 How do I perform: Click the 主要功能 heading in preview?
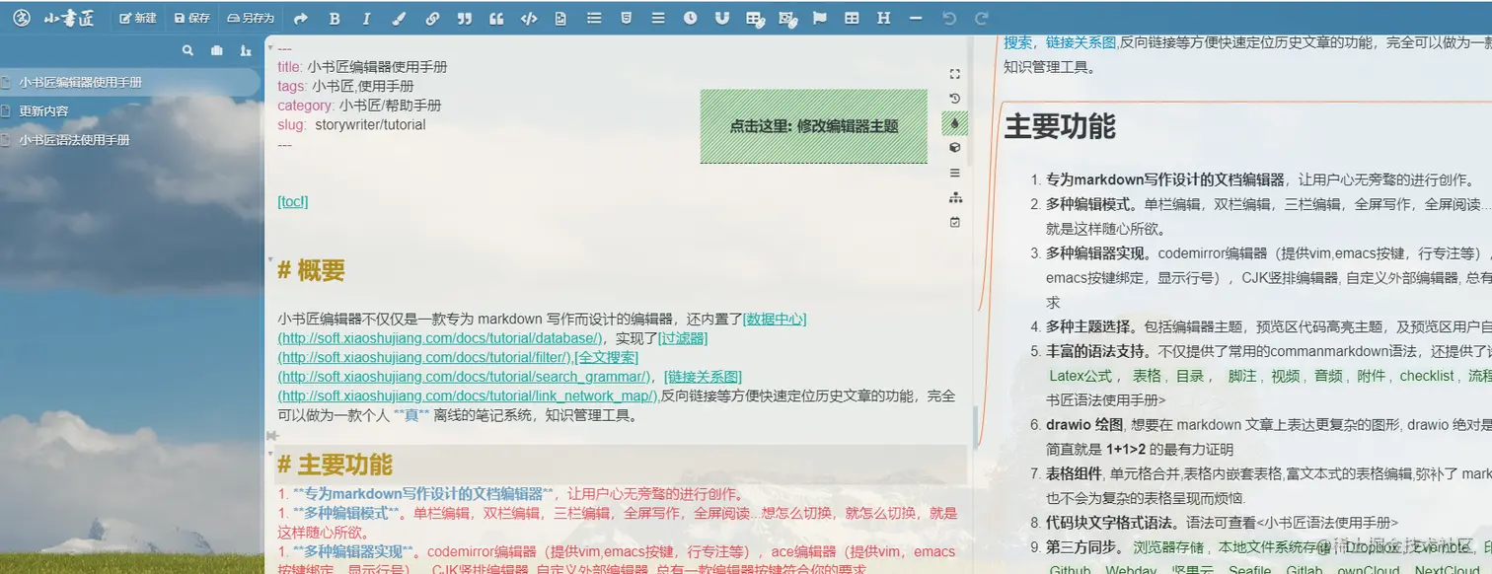point(1060,126)
